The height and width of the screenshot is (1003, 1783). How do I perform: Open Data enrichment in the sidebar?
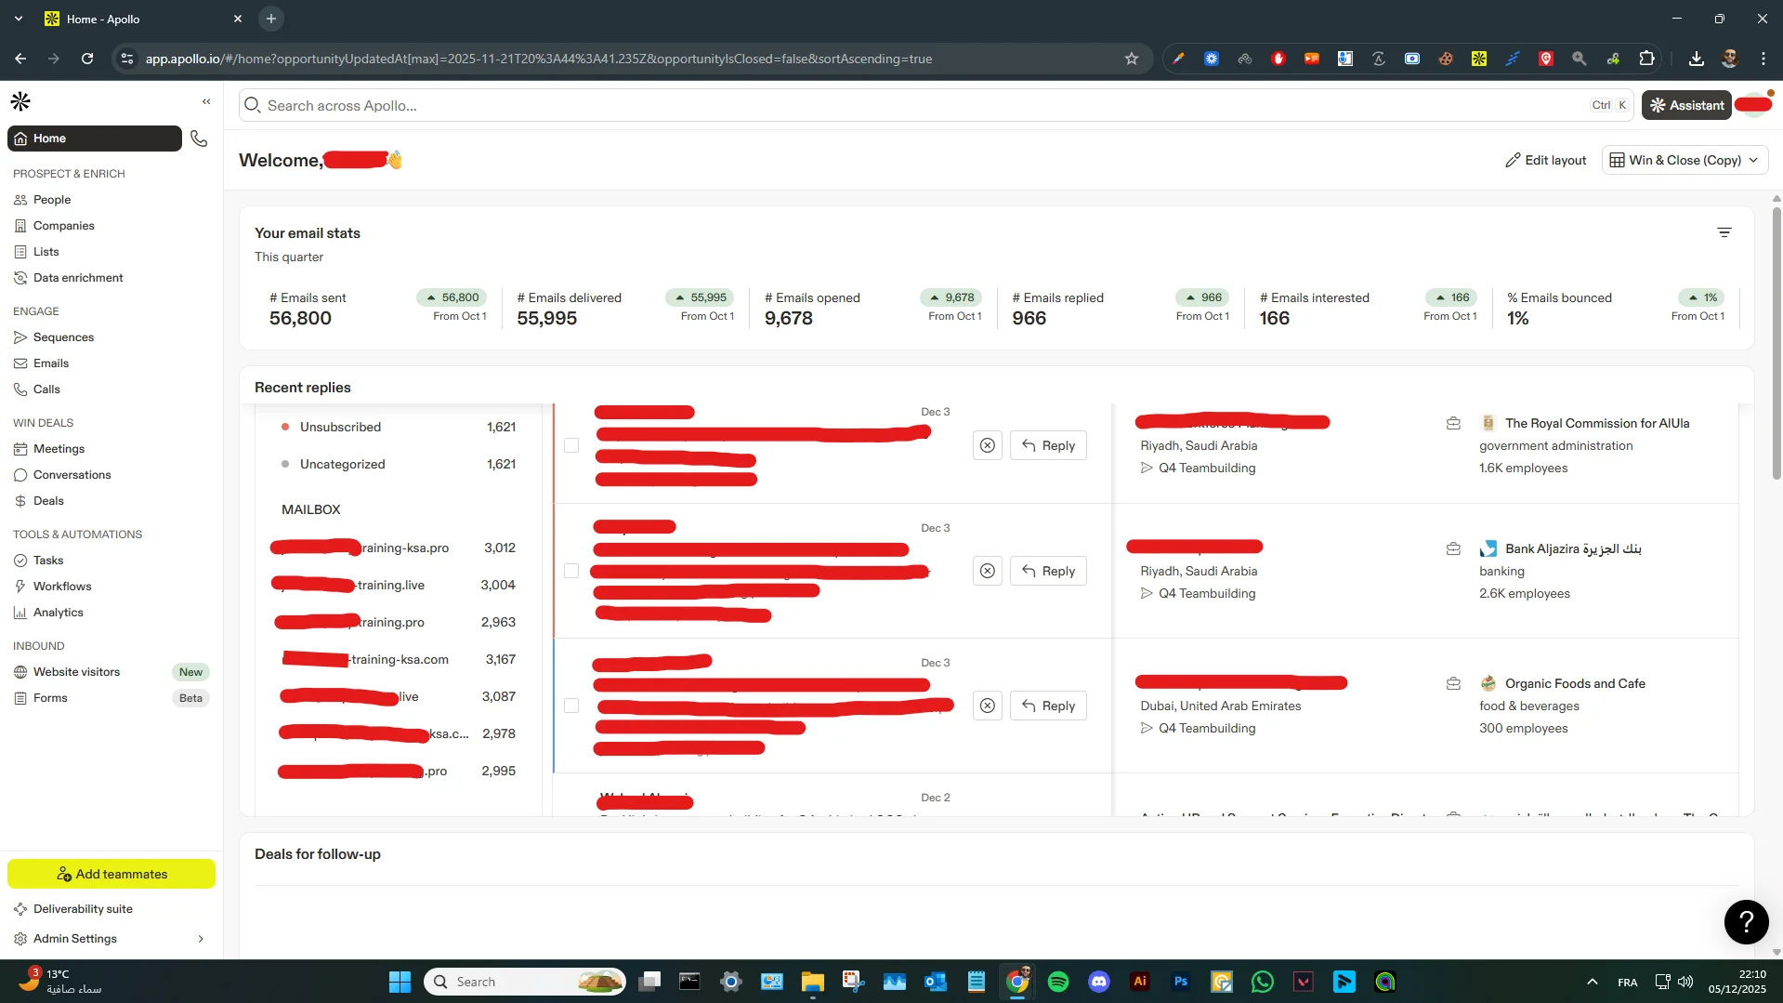pos(78,278)
